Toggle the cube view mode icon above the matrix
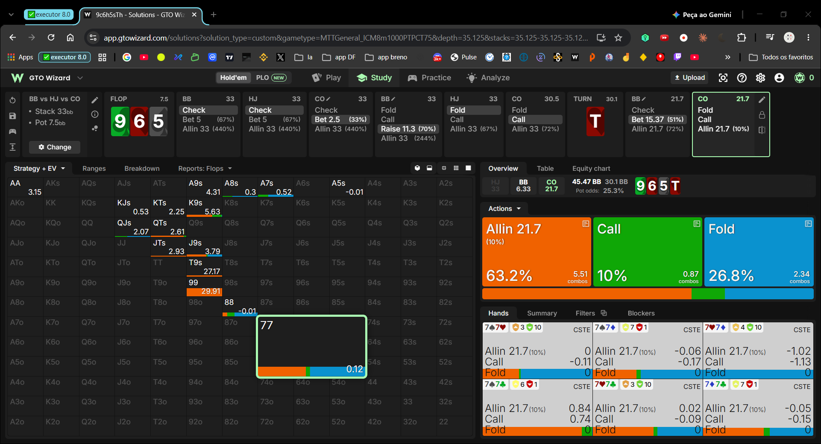This screenshot has height=444, width=821. tap(417, 168)
